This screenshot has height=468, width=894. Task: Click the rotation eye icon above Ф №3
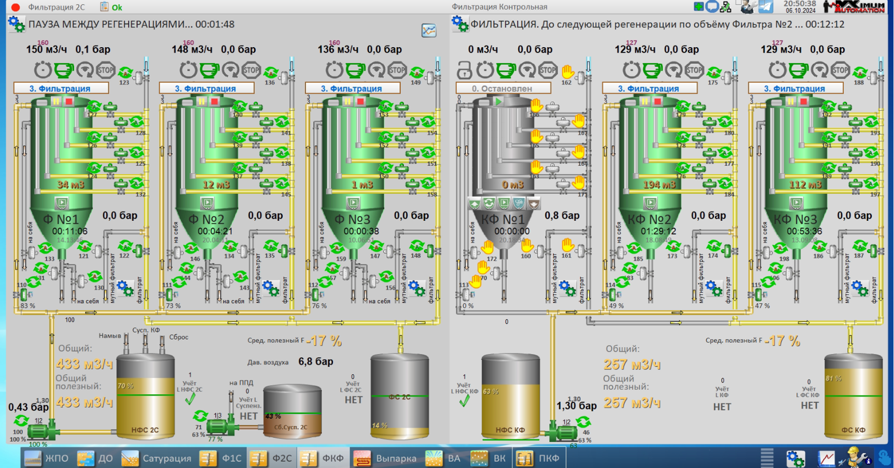[376, 69]
